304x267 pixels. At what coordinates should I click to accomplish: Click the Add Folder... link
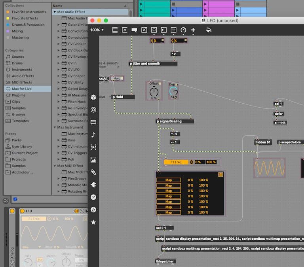click(x=22, y=172)
